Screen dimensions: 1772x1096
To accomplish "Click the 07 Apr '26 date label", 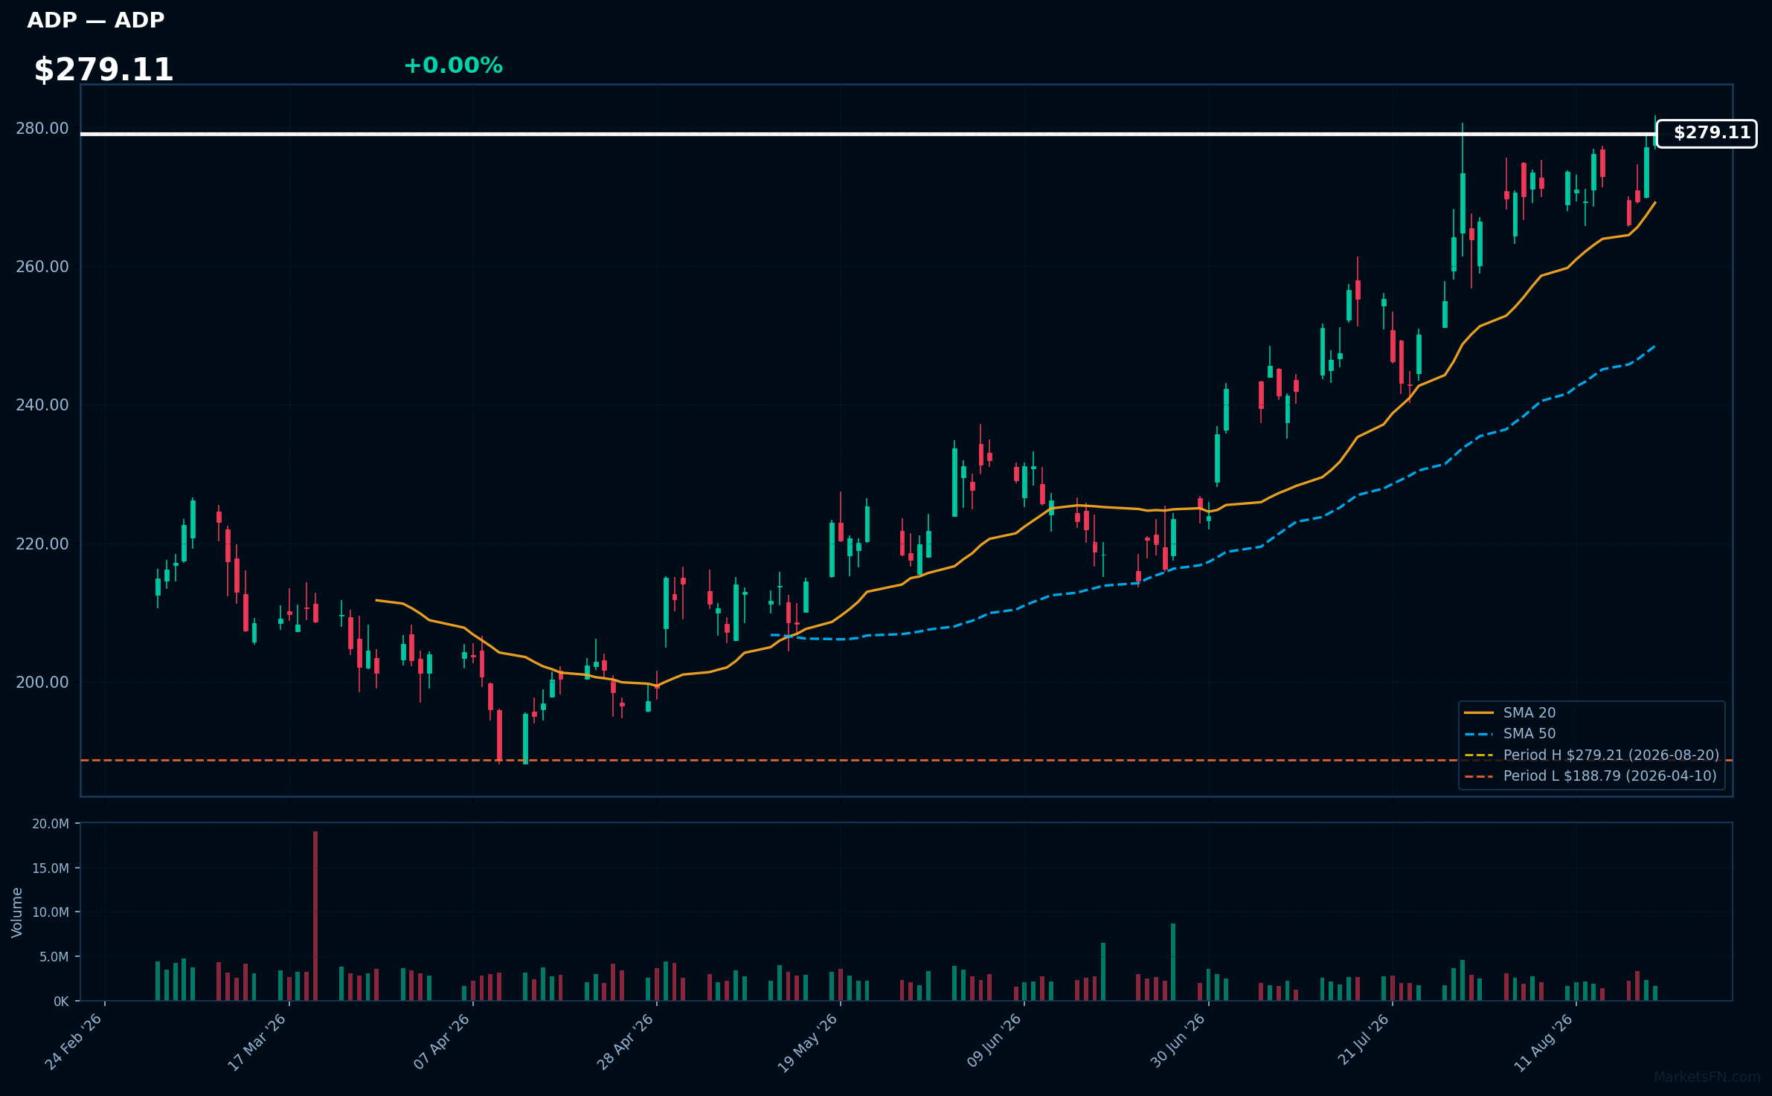I will (x=442, y=1042).
